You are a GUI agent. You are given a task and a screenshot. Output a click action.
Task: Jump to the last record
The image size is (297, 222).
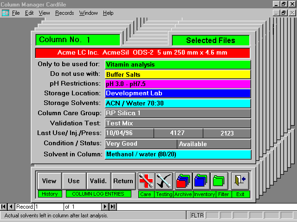coord(113,207)
